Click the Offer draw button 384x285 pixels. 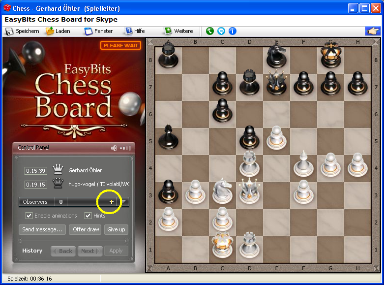tap(85, 229)
